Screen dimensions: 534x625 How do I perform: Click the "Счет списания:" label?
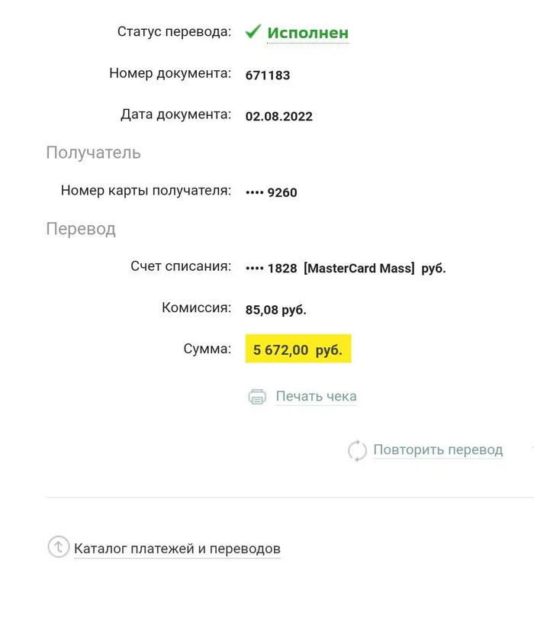pos(181,266)
